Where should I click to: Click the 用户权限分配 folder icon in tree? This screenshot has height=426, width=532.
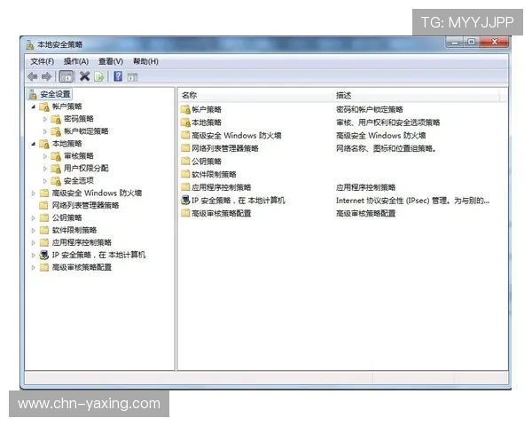point(56,169)
